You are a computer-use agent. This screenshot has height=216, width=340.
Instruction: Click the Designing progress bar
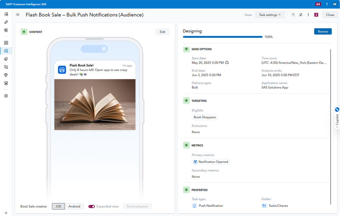pos(223,37)
